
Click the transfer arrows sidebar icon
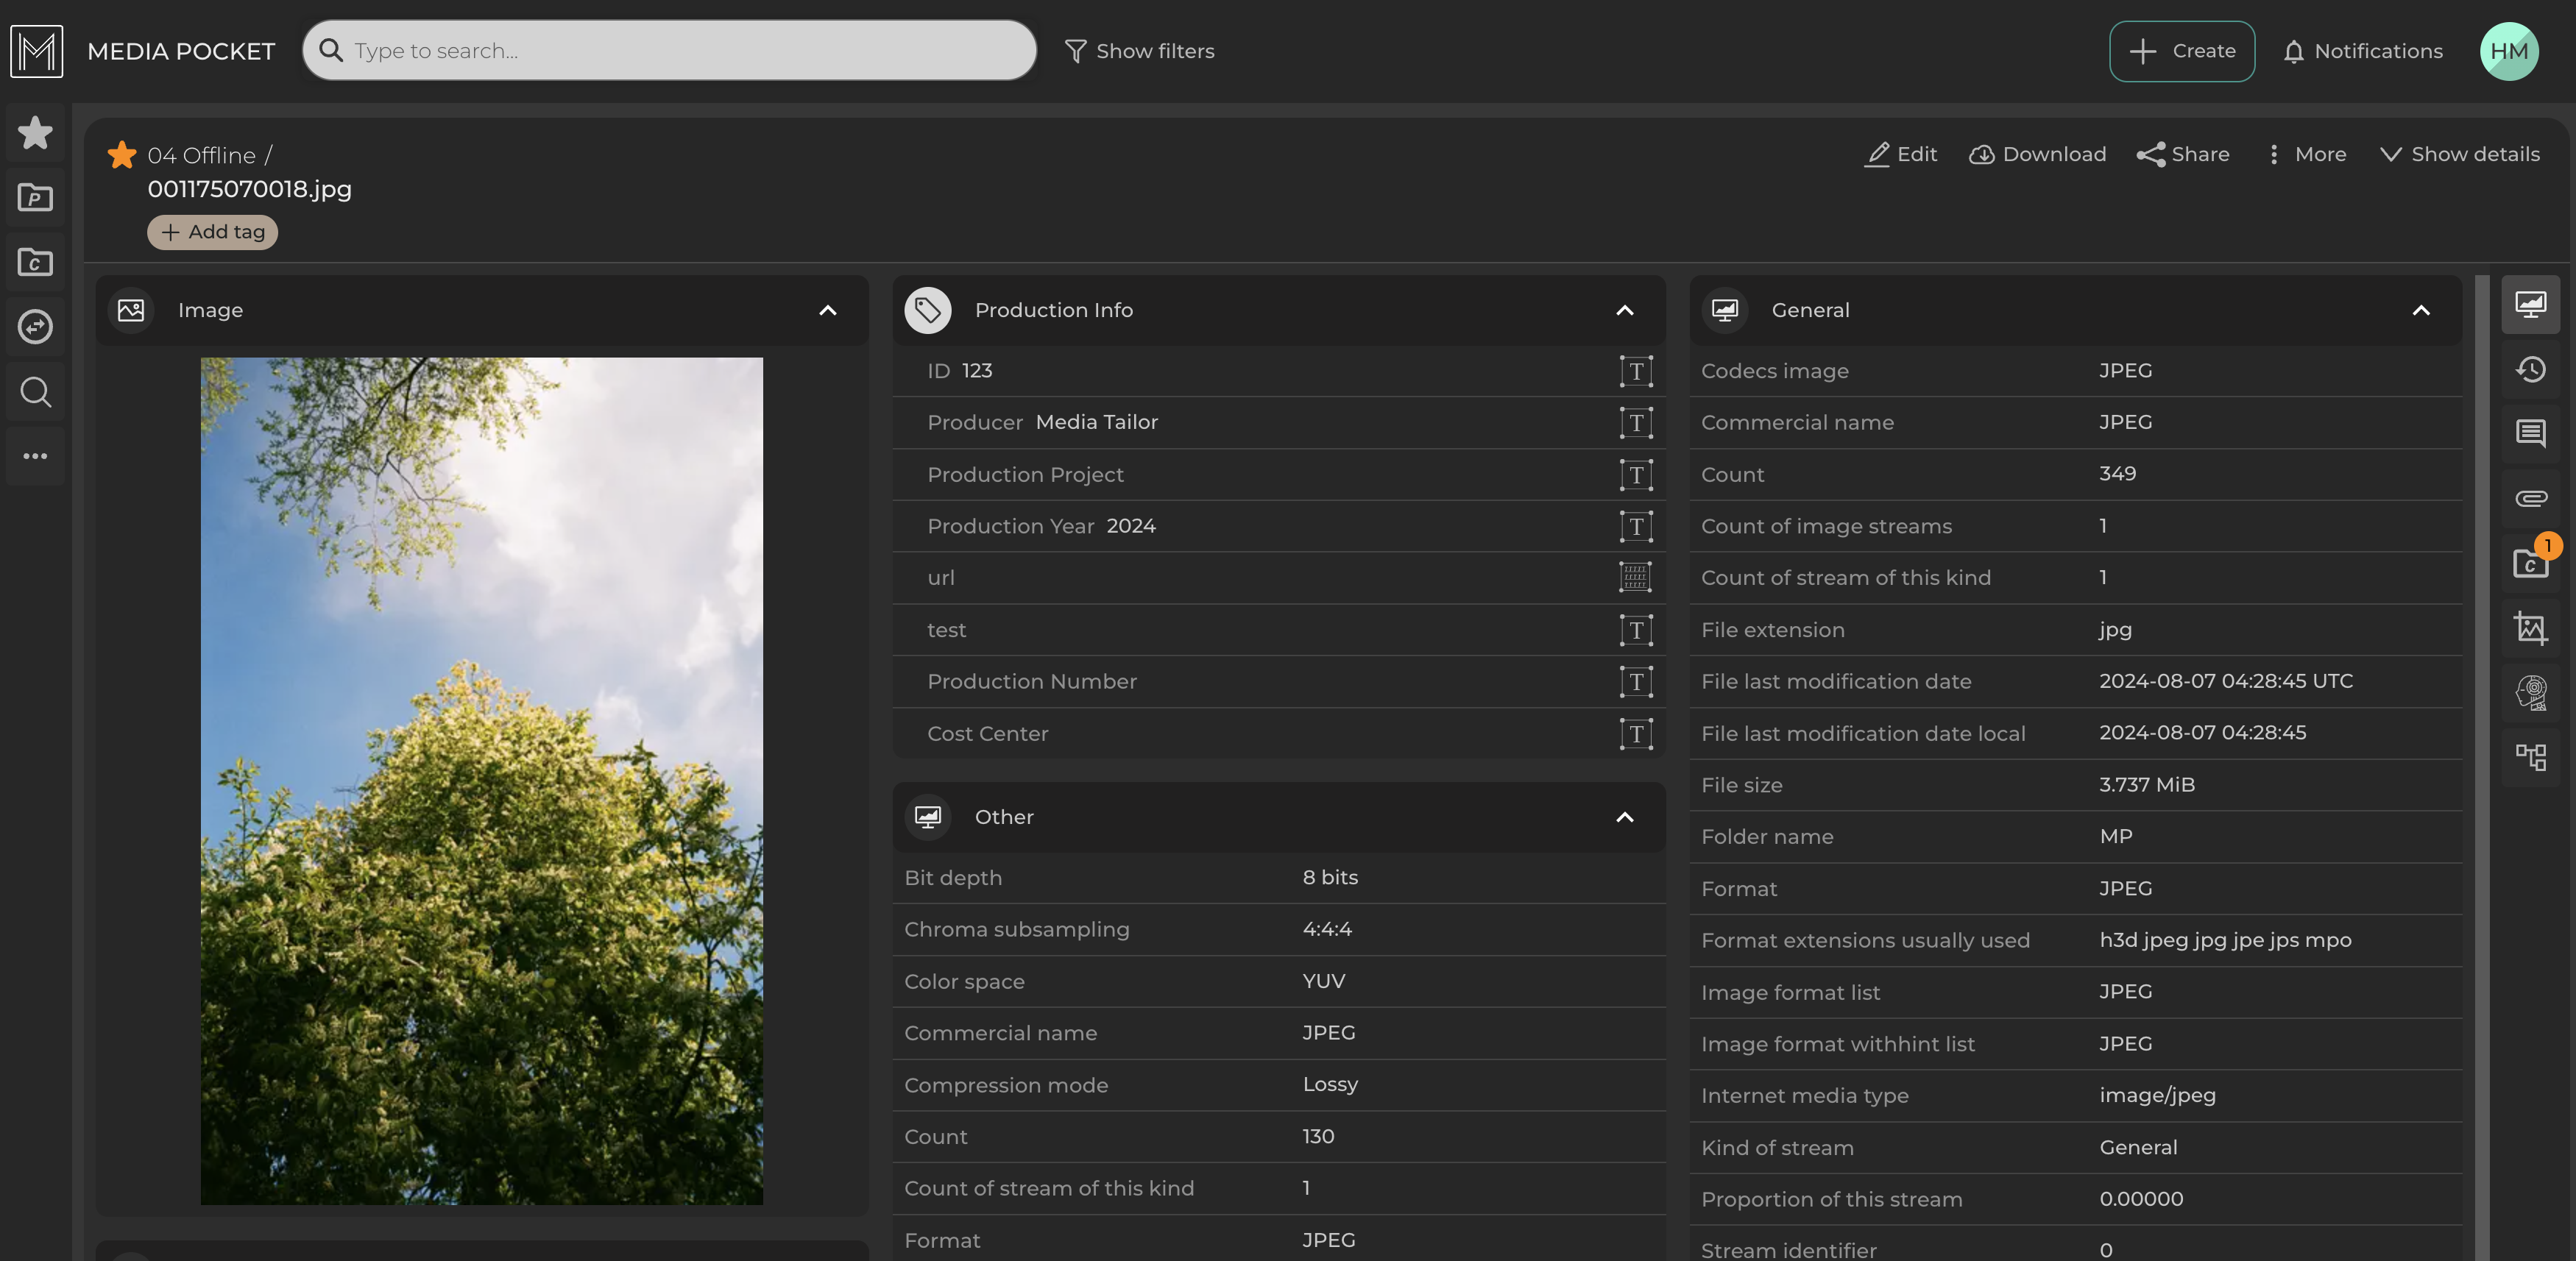coord(35,327)
